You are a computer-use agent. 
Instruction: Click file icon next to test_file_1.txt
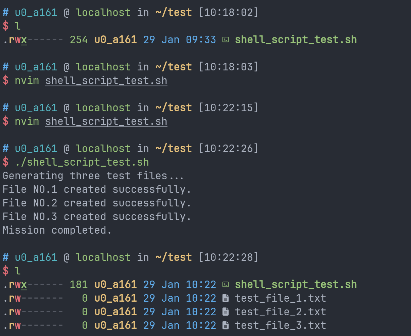(225, 298)
